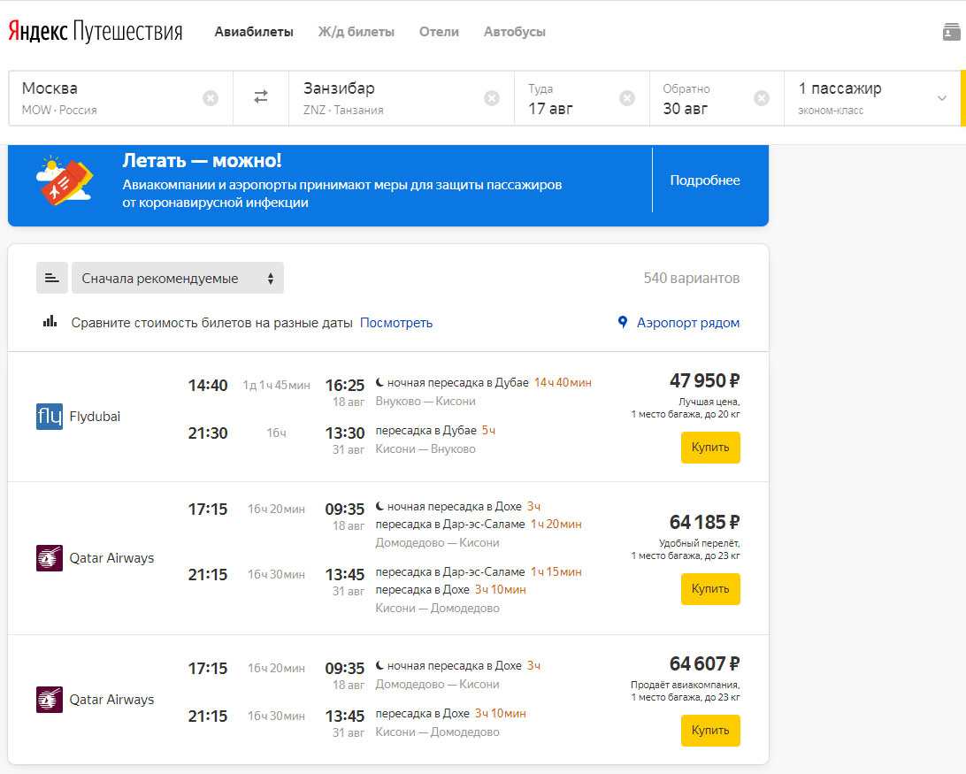
Task: Open the Аэропорт рядом link
Action: tap(688, 323)
